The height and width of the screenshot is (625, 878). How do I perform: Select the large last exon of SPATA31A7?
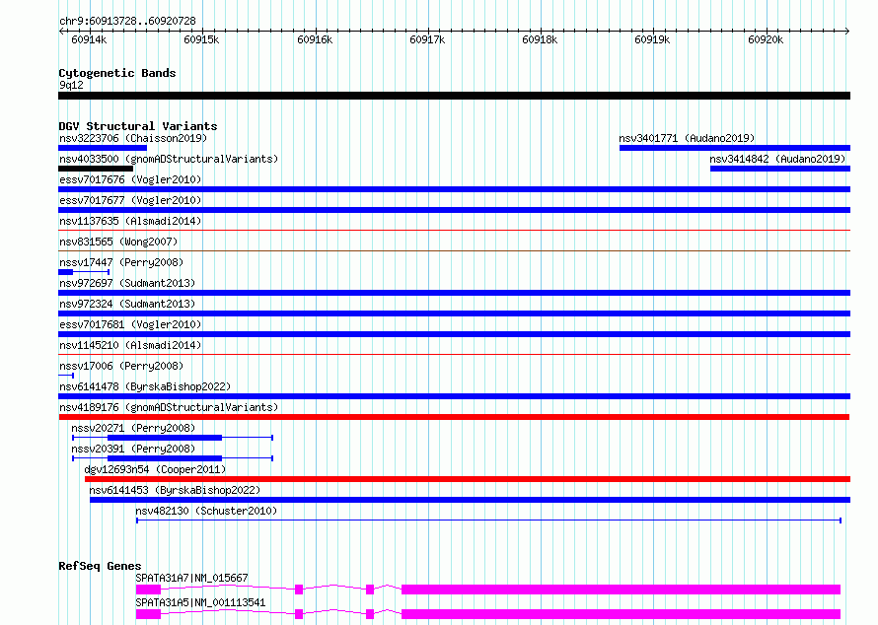click(x=621, y=590)
